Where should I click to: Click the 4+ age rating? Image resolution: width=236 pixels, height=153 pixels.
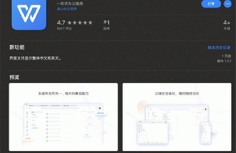tap(227, 23)
